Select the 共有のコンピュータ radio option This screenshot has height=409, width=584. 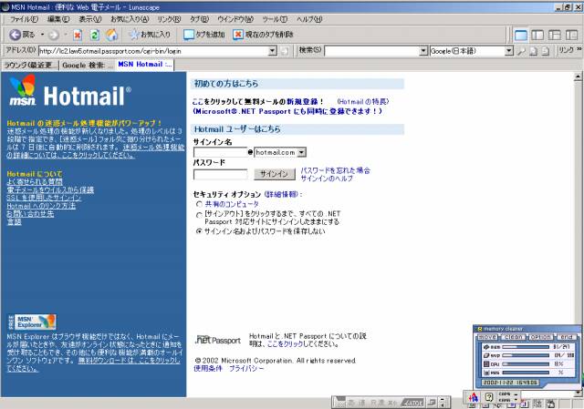(x=199, y=205)
